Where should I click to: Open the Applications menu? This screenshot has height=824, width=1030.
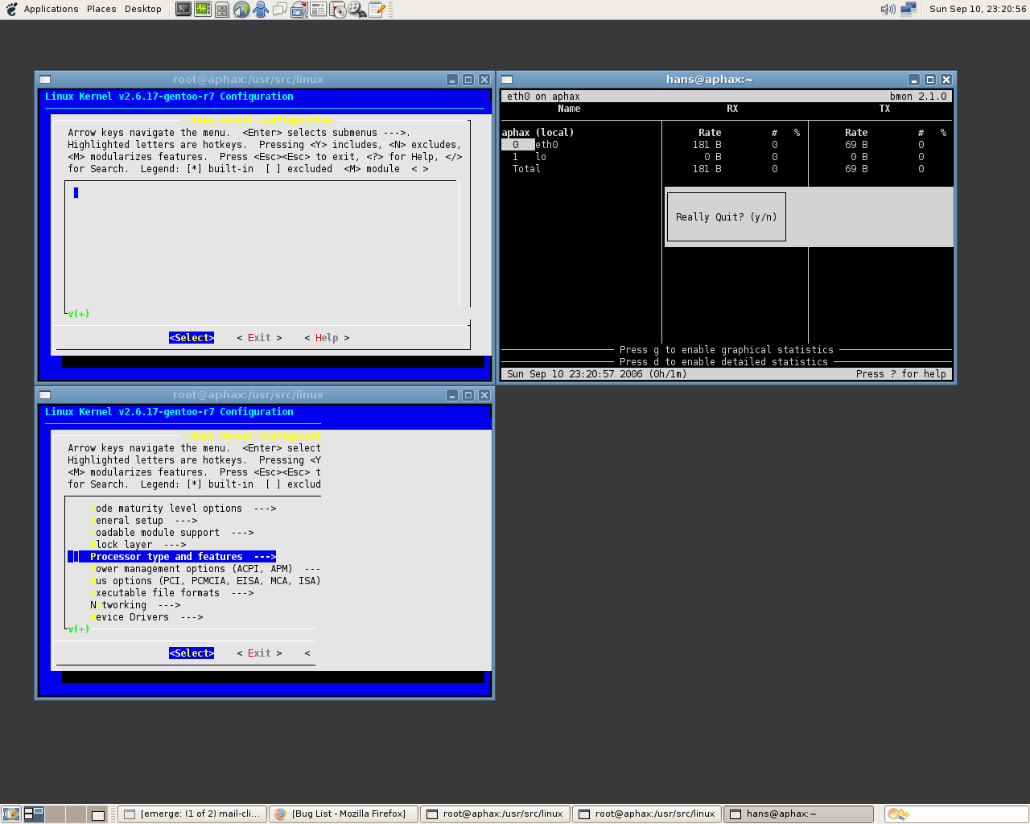51,10
